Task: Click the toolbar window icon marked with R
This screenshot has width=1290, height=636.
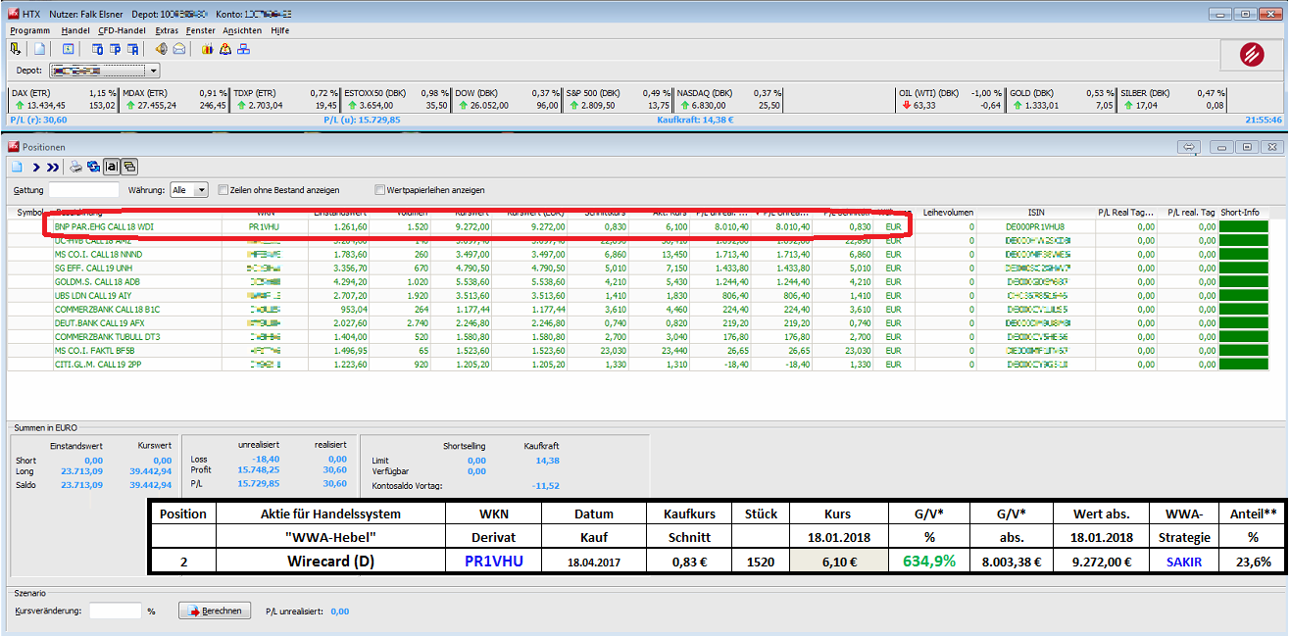Action: 131,48
